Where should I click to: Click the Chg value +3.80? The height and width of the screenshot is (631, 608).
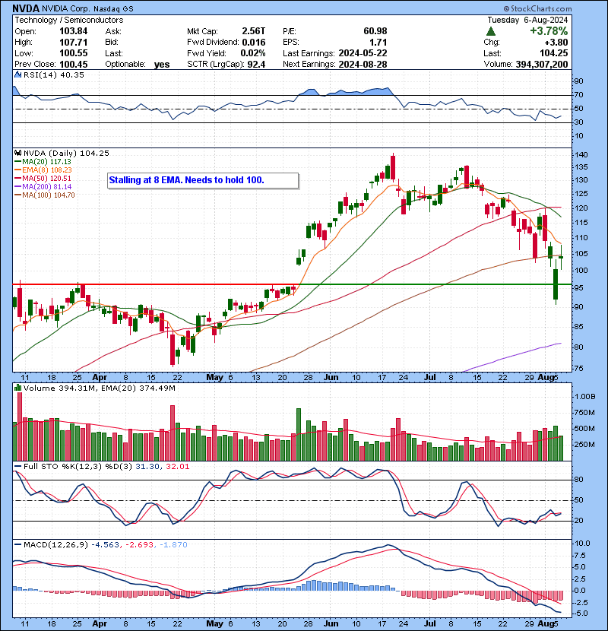(556, 43)
